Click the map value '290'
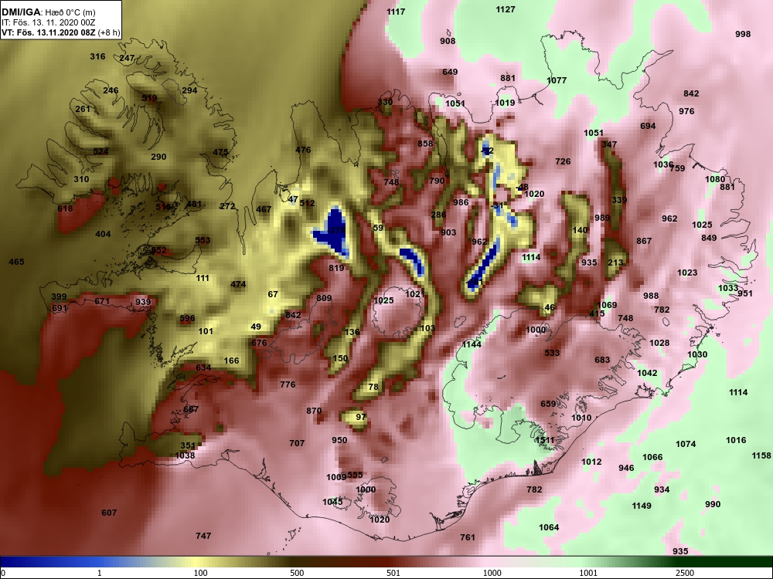Screen dimensions: 773x579 pos(158,157)
